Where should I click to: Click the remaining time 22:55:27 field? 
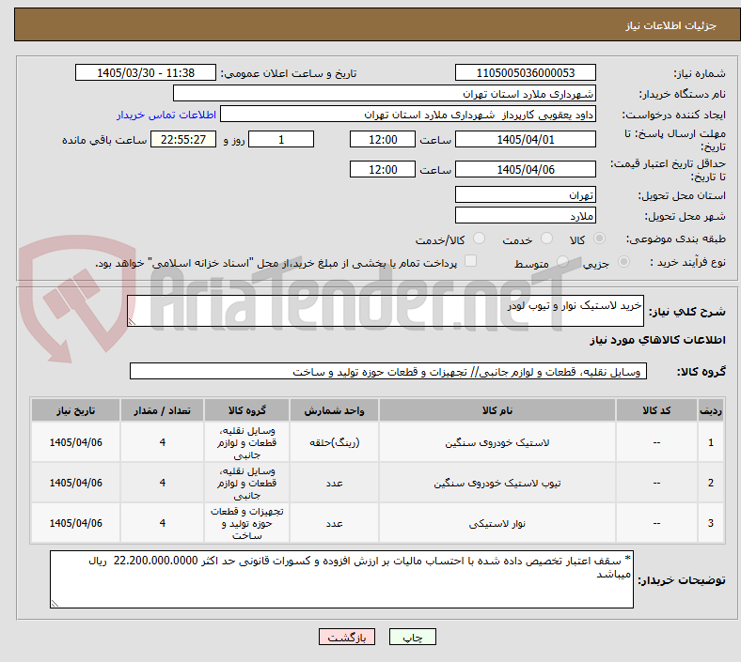coord(183,140)
